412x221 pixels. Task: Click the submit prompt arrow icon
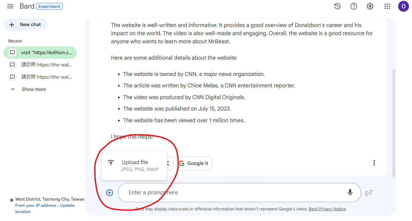click(x=369, y=193)
